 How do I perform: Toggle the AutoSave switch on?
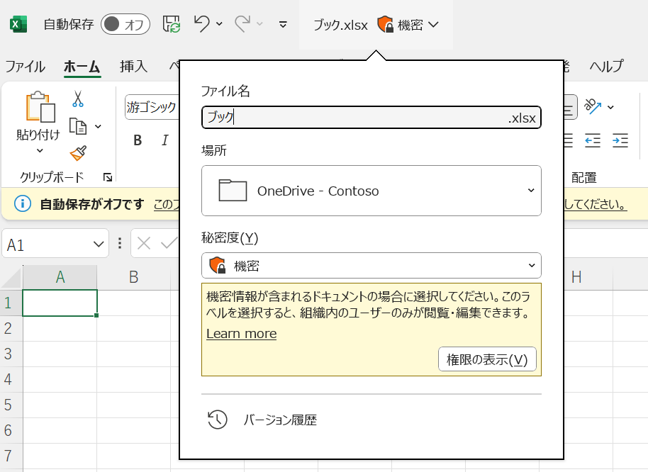[x=125, y=24]
